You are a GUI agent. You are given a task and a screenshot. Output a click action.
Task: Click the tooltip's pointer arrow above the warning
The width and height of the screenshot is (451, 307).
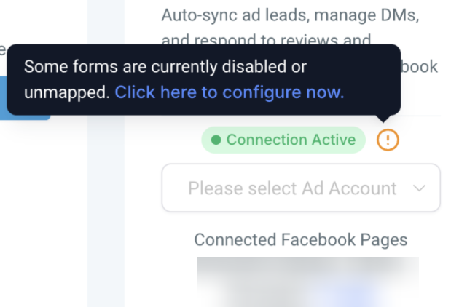tap(385, 118)
